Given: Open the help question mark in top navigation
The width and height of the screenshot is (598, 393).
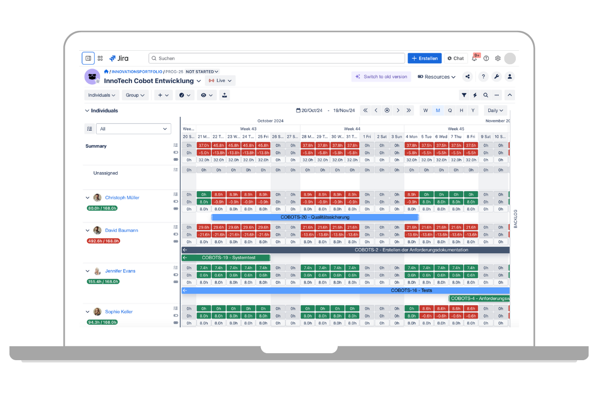Looking at the screenshot, I should 486,58.
